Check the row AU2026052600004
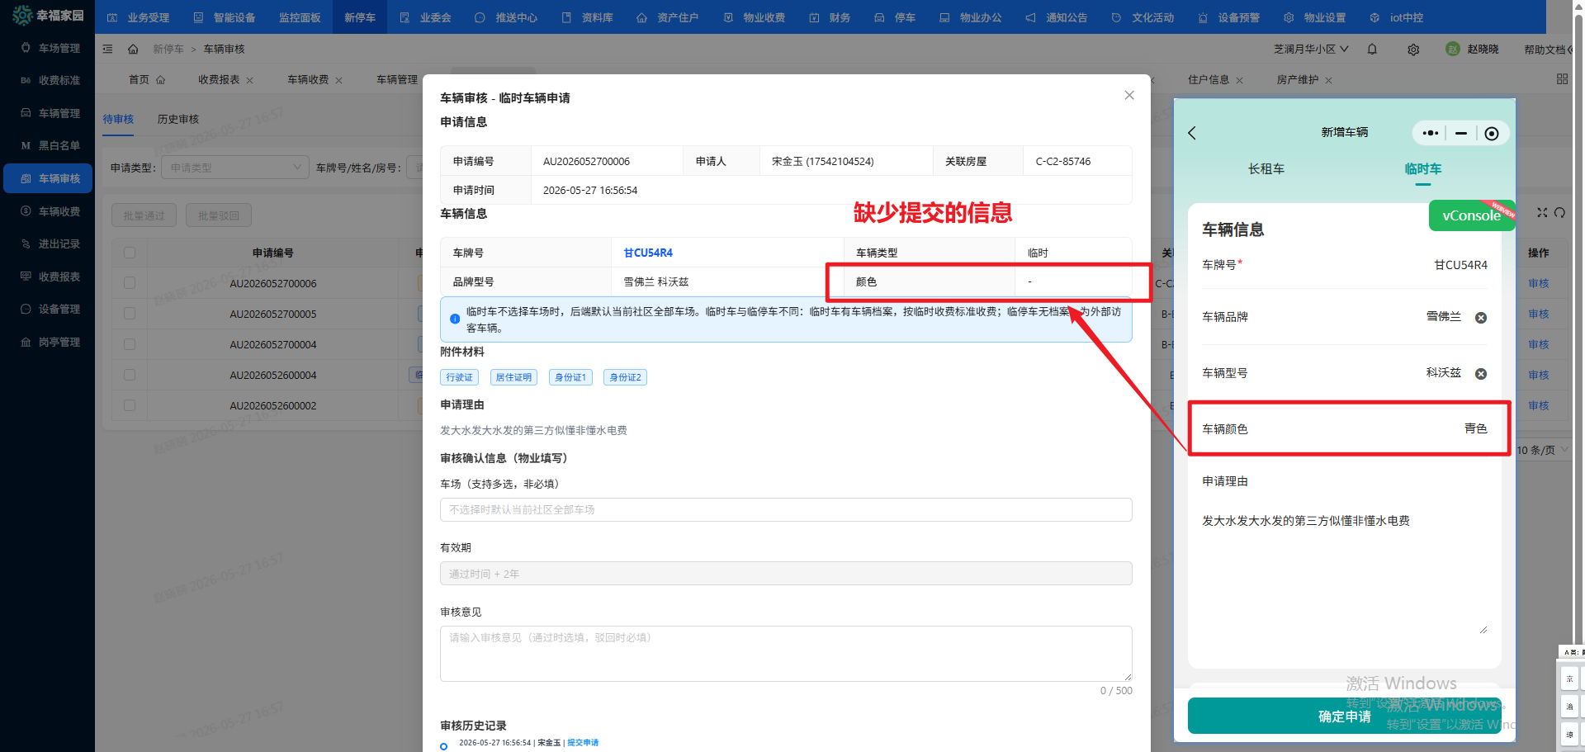Screen dimensions: 1585x752 [x=130, y=375]
